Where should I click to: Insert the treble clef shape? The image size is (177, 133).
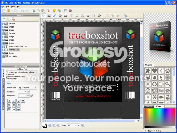[161, 71]
